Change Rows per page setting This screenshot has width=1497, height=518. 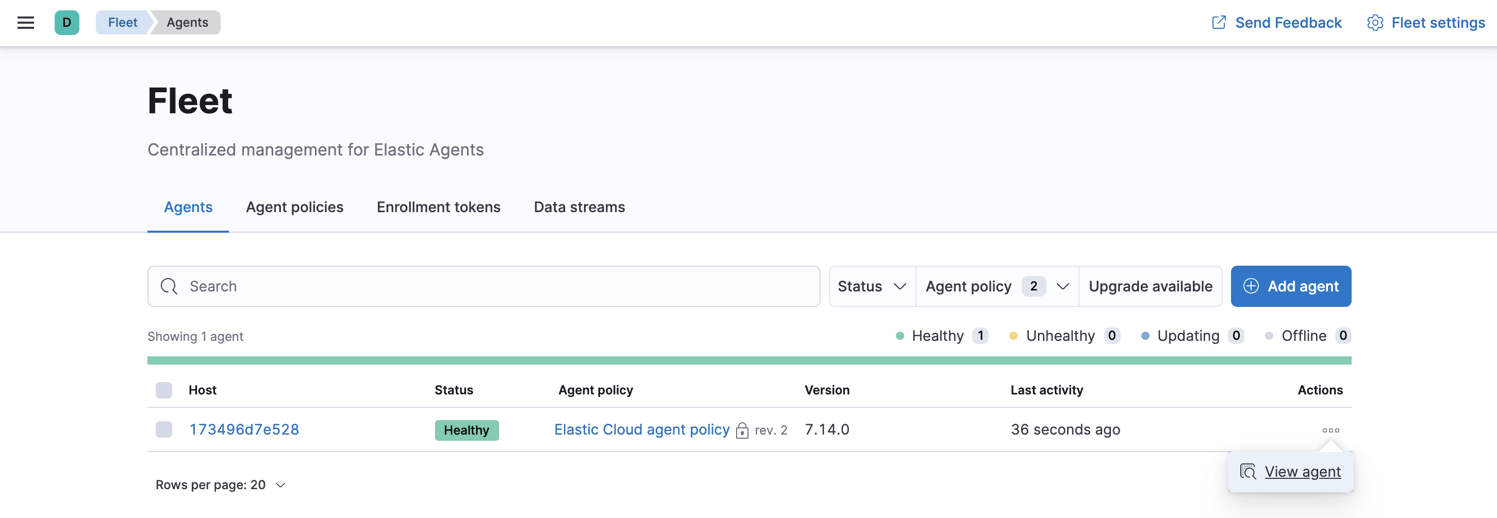(x=221, y=485)
